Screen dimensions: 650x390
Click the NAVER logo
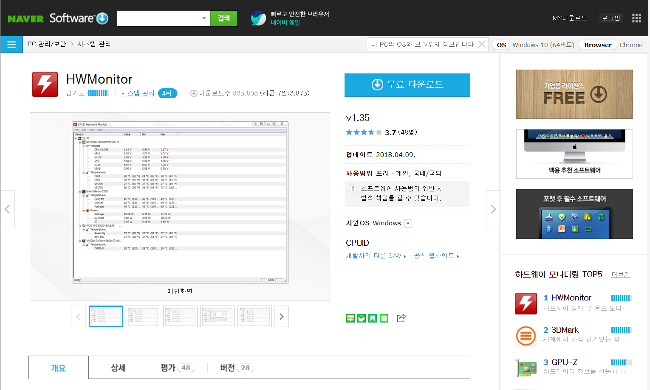pos(25,19)
